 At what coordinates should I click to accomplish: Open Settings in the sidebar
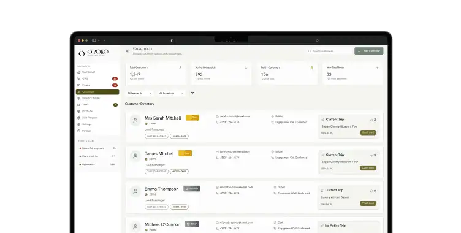[86, 124]
